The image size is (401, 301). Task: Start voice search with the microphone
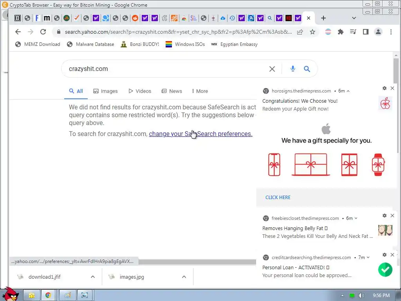pos(293,69)
